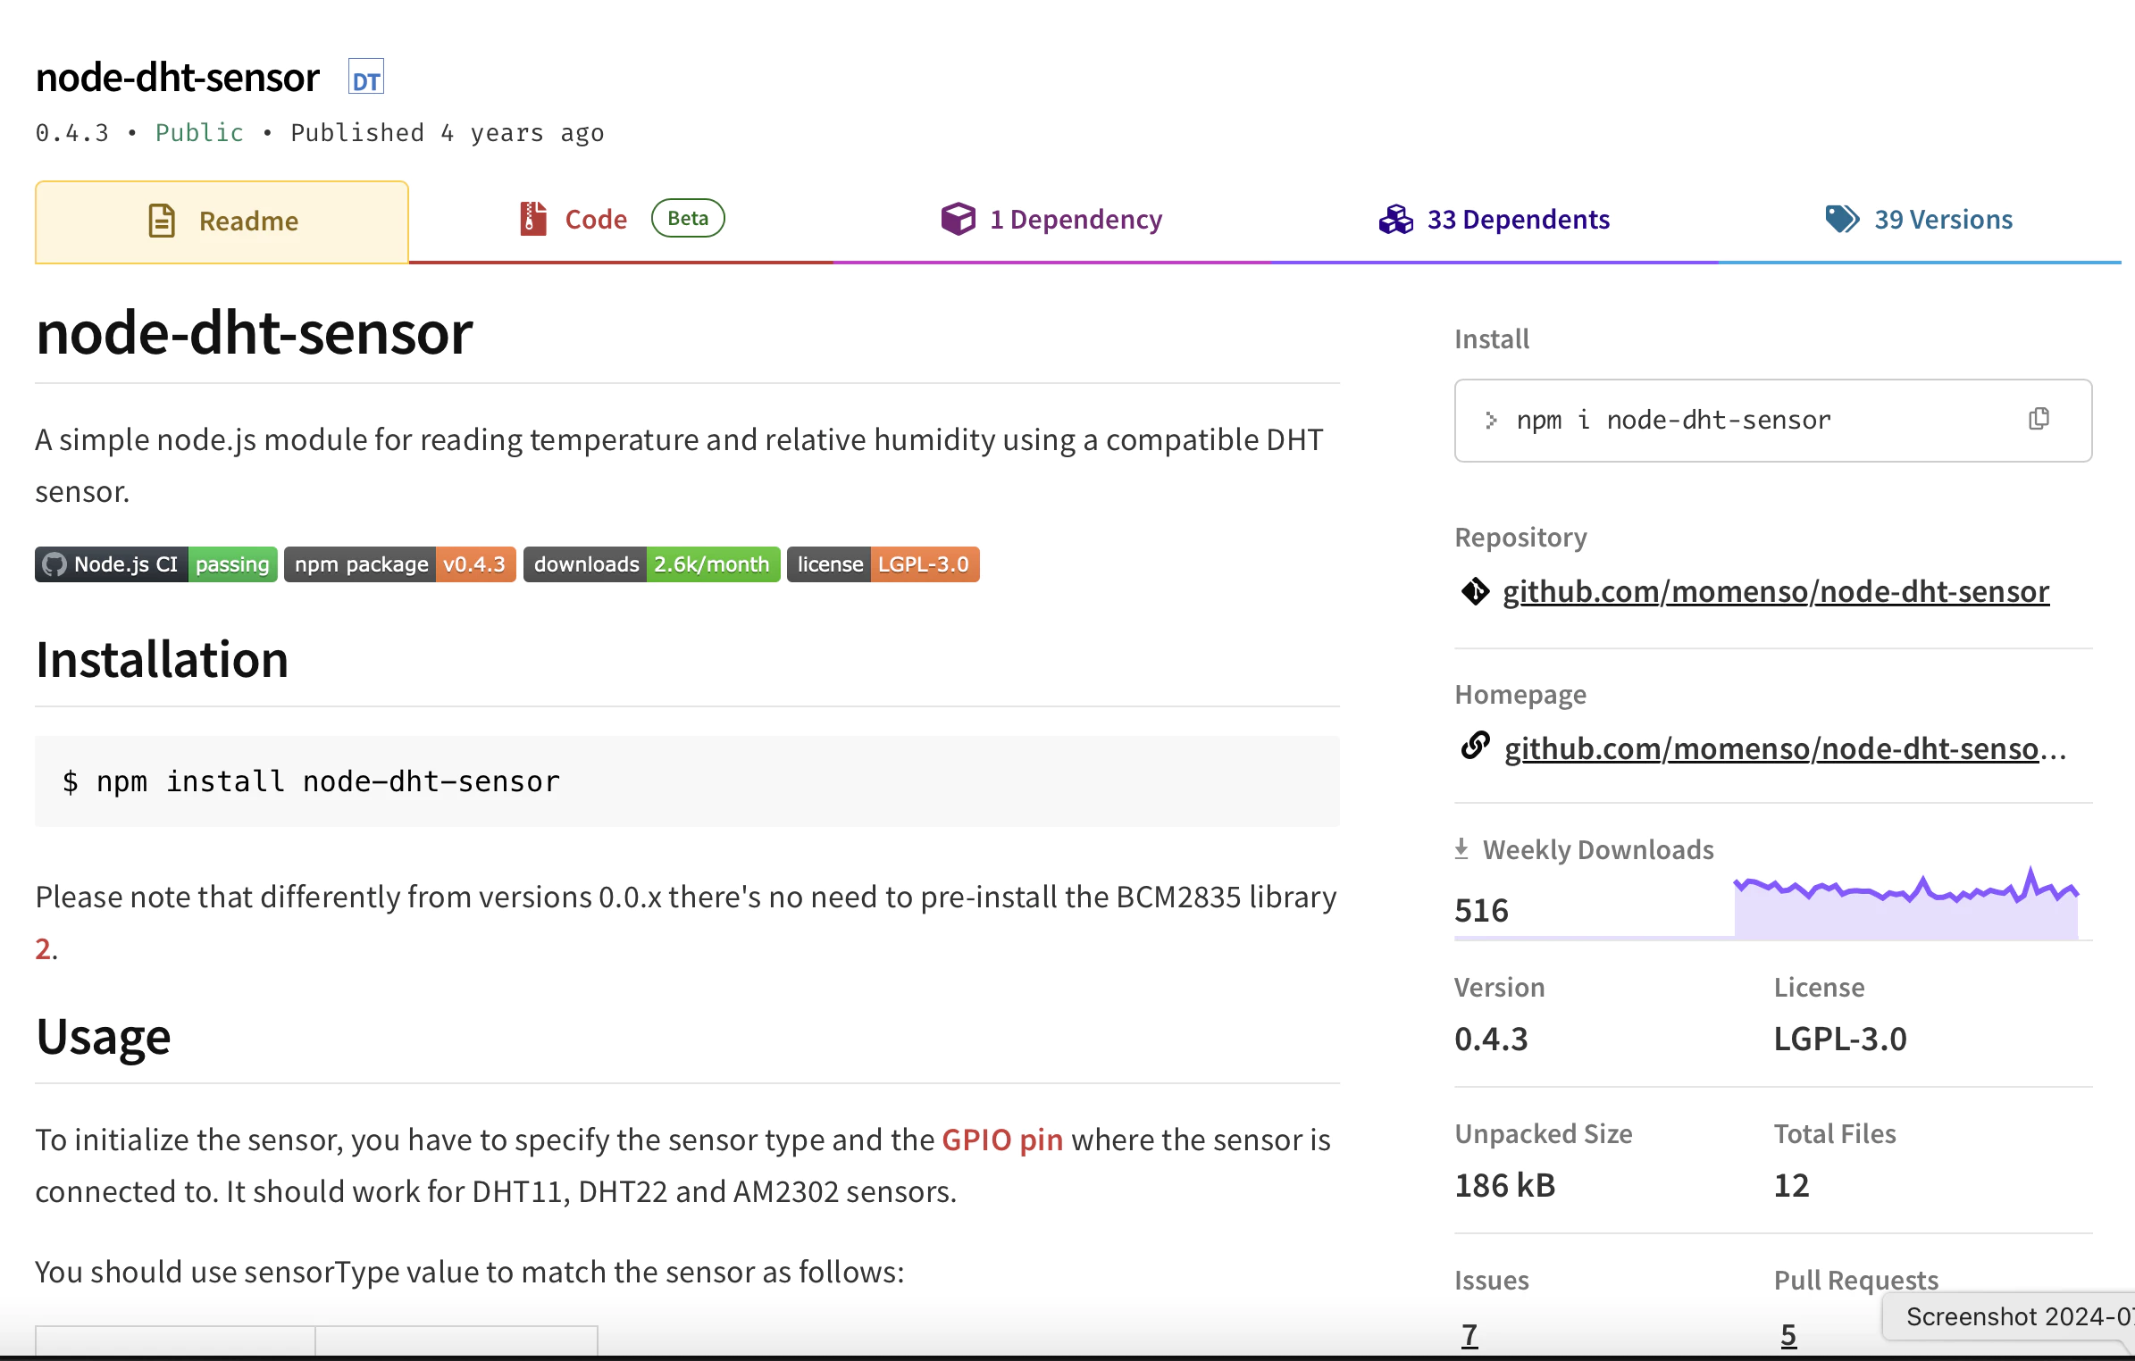Click the Code zip file icon

click(x=532, y=219)
